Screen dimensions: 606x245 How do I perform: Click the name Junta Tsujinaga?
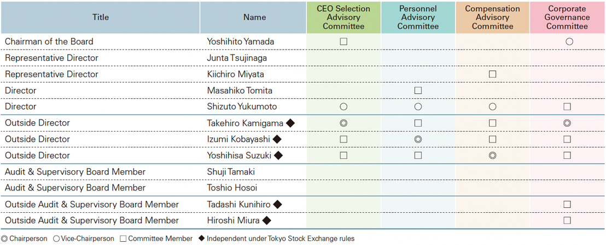(x=236, y=58)
